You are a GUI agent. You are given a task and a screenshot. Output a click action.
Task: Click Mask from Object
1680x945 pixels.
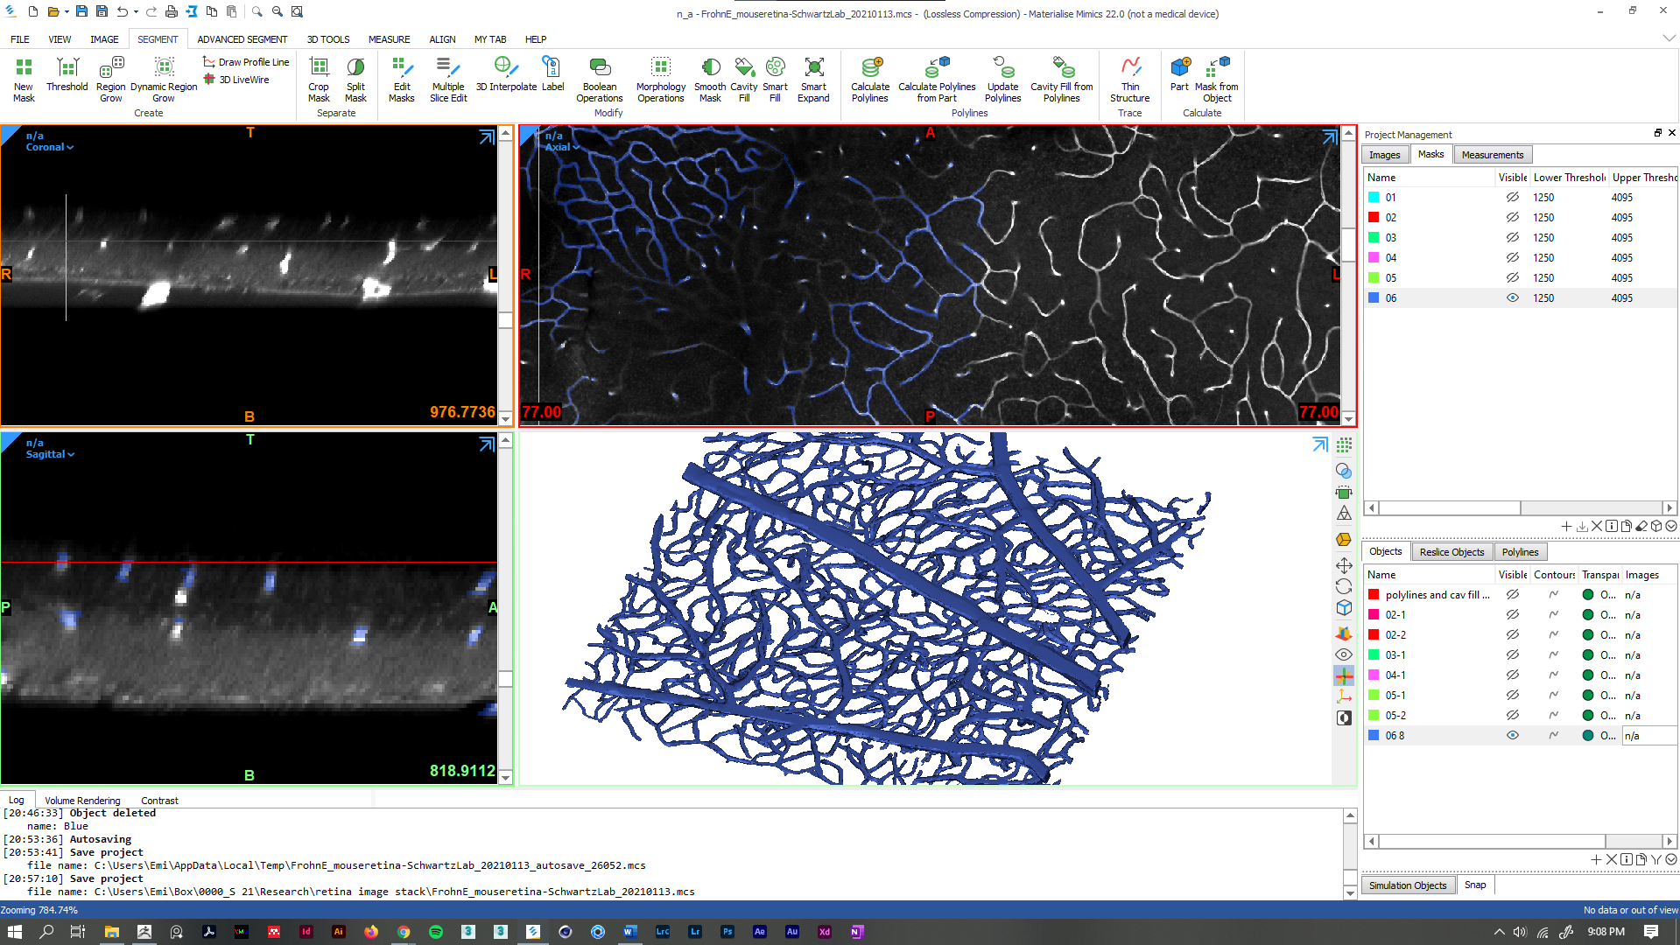click(x=1217, y=80)
